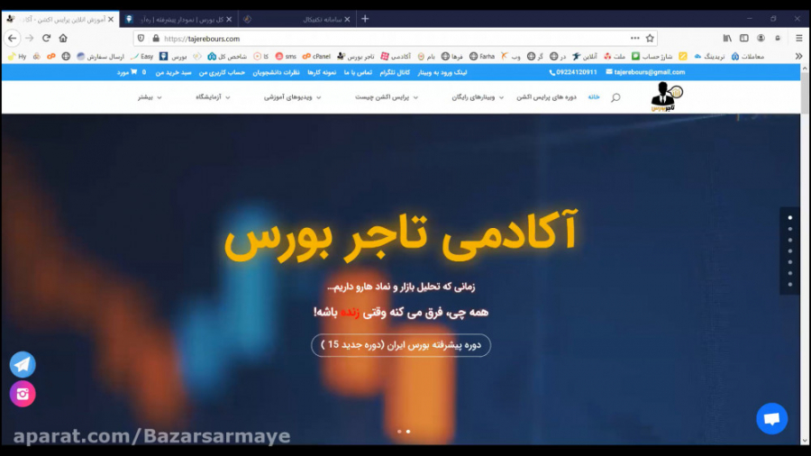The image size is (811, 456).
Task: Open the Easy bookmark
Action: pos(142,57)
